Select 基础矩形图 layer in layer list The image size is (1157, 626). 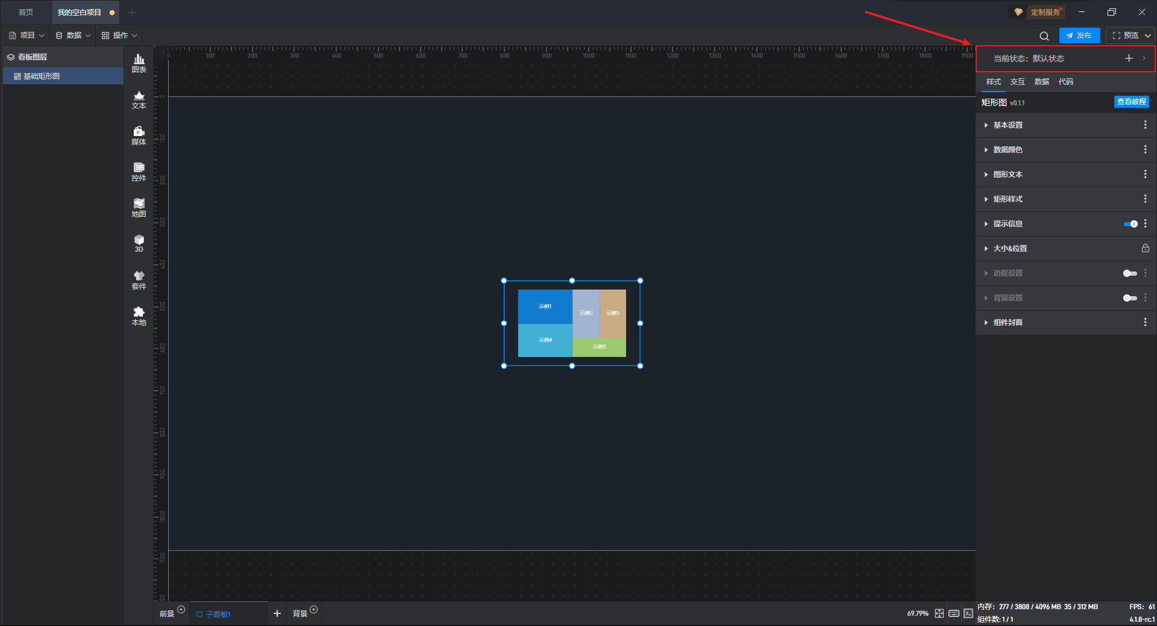pyautogui.click(x=42, y=76)
